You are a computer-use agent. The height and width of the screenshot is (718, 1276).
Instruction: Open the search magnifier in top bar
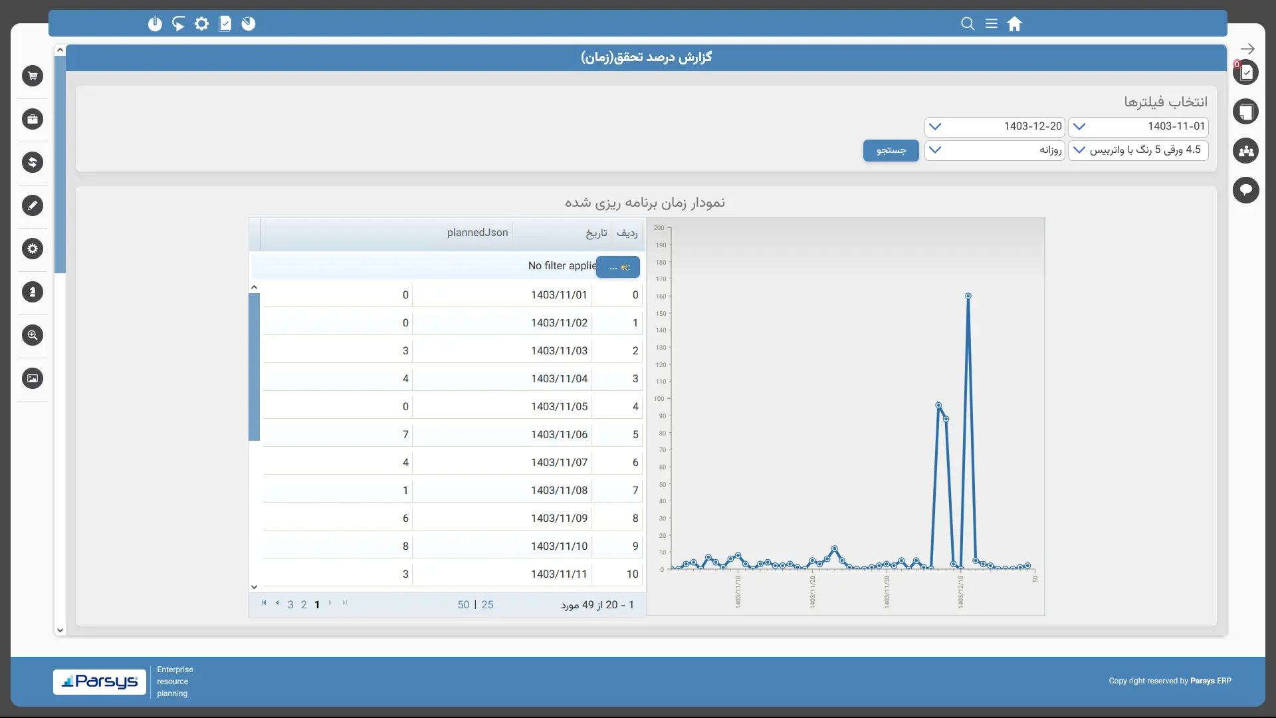[x=968, y=24]
